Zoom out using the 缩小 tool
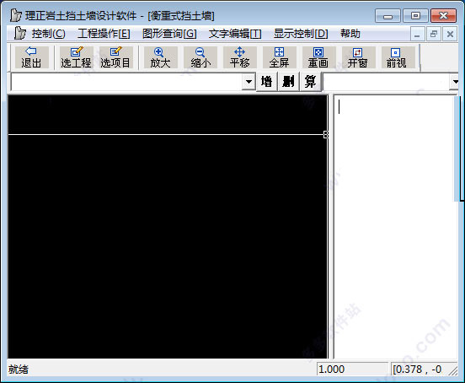The image size is (465, 383). (200, 57)
